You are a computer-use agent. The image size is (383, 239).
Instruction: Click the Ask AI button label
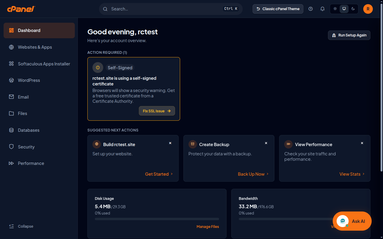pos(358,221)
